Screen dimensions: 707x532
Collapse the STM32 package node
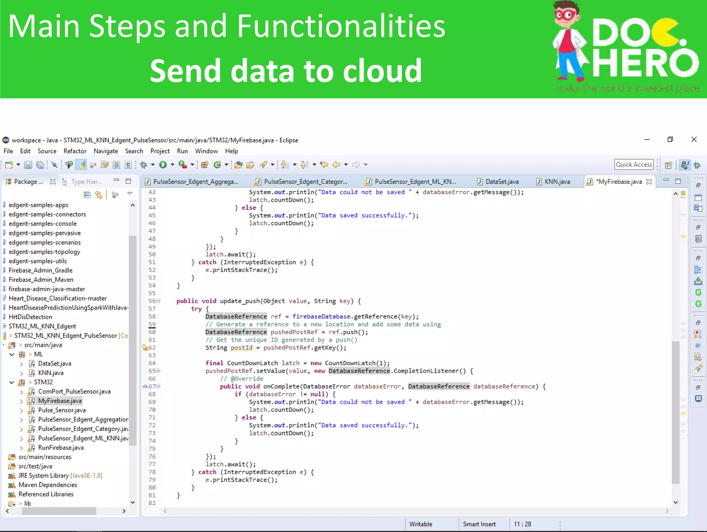tap(12, 382)
